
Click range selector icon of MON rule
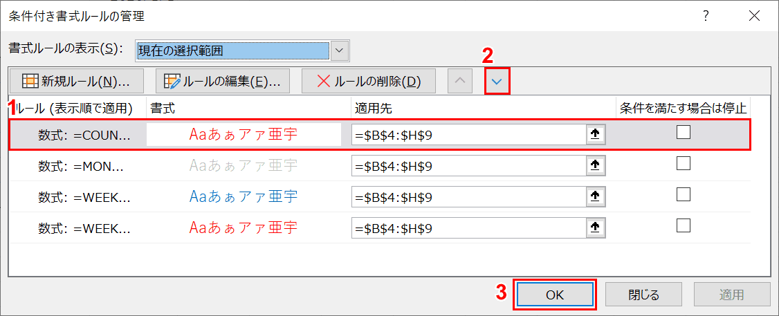point(595,166)
